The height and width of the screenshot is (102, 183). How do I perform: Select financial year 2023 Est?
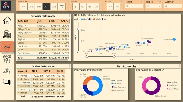pos(62,7)
